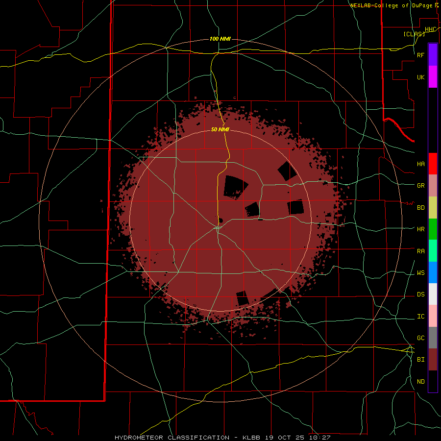Click the KLBB radar site identifier
The height and width of the screenshot is (441, 441).
click(252, 438)
